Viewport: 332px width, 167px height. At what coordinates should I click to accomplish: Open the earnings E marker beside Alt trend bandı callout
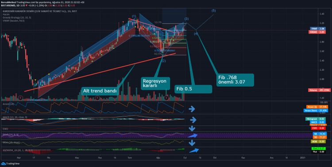pyautogui.click(x=97, y=98)
